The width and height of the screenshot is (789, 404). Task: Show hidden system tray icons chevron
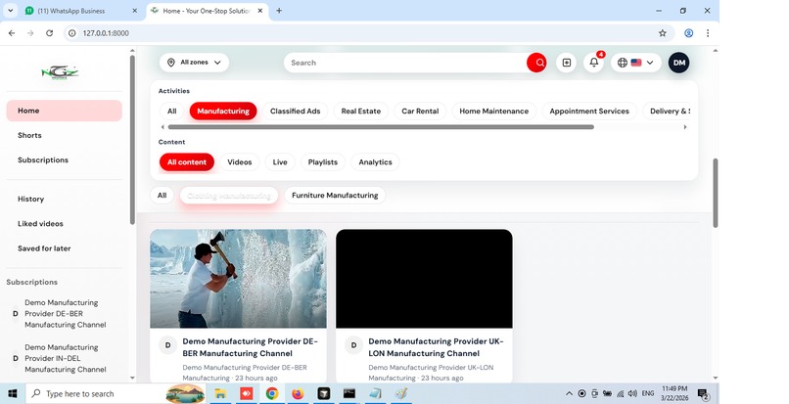[569, 393]
